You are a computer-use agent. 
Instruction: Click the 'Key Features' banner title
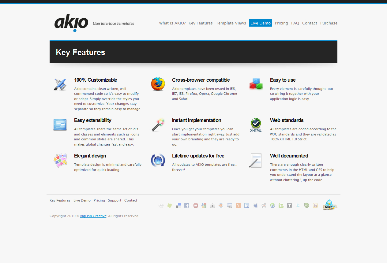click(81, 52)
